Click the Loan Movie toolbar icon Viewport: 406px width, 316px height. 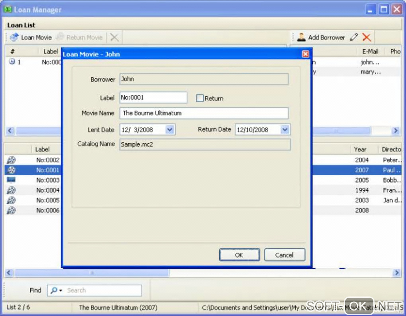tap(14, 37)
